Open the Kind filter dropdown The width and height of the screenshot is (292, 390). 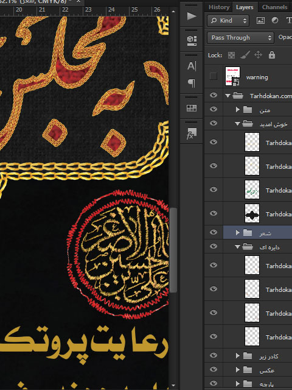(228, 20)
